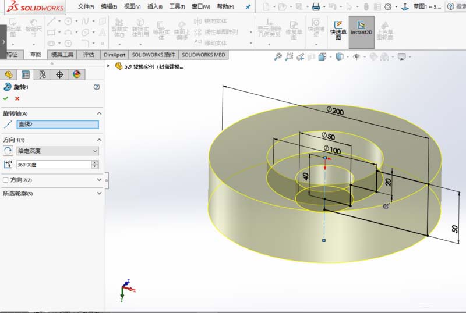Click the 智能尺寸 Smart Dimension tool
Viewport: 466px width, 313px height.
click(34, 28)
